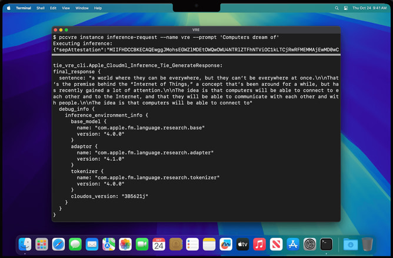
Task: Open Messages app in the dock
Action: point(75,244)
